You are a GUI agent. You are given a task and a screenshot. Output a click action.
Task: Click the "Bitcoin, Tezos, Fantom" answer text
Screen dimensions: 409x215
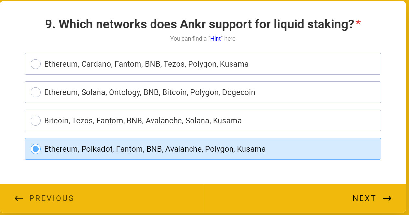(143, 121)
